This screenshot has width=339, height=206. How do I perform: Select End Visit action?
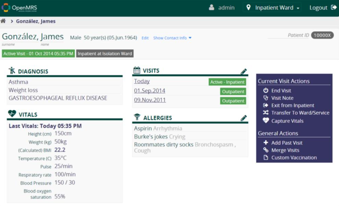click(281, 90)
